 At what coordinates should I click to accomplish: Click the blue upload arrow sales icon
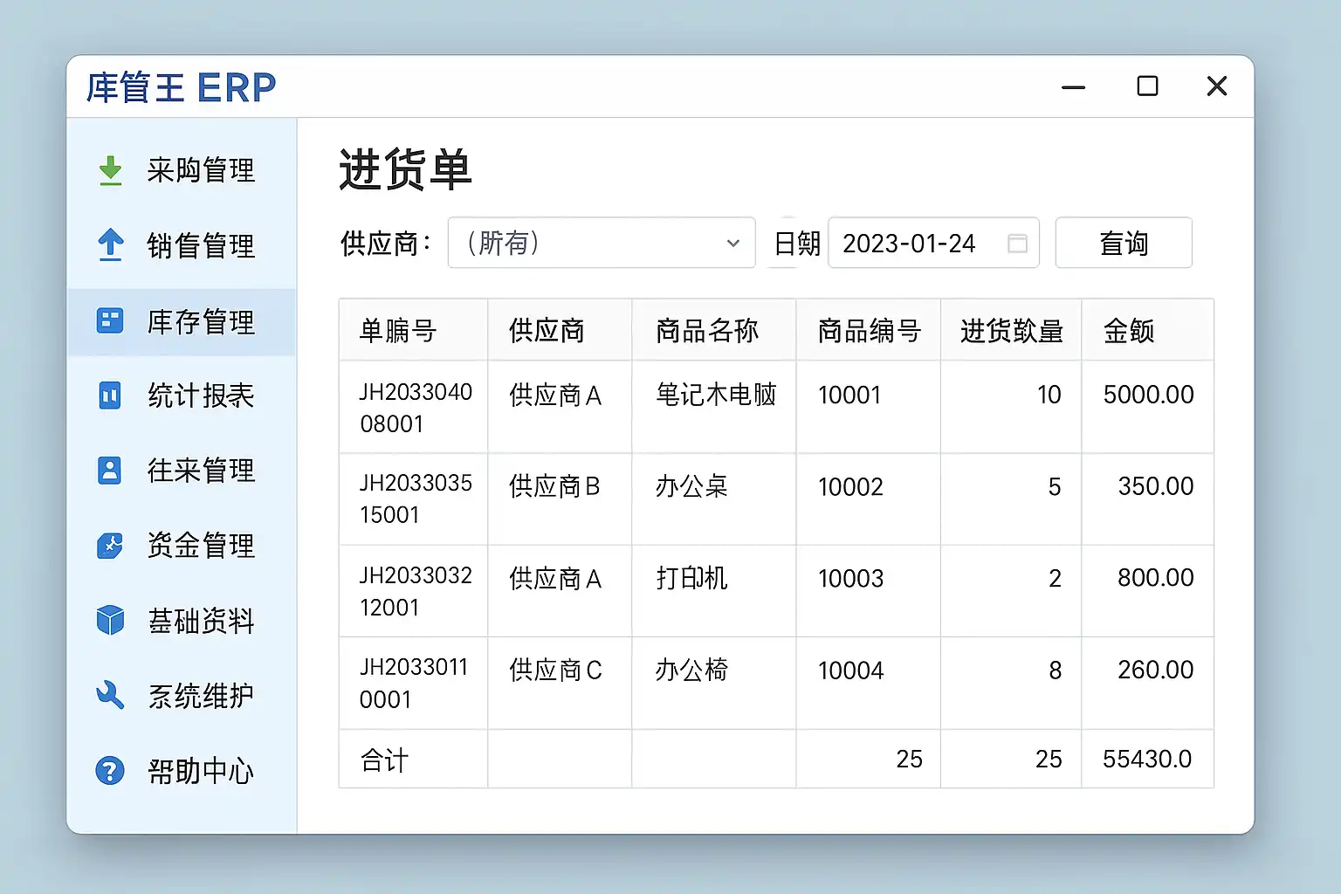coord(110,245)
